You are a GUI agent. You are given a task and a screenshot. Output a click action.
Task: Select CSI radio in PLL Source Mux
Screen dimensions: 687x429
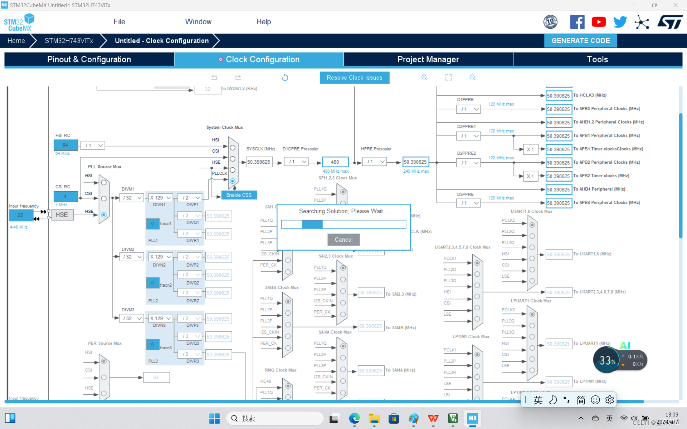pyautogui.click(x=104, y=198)
